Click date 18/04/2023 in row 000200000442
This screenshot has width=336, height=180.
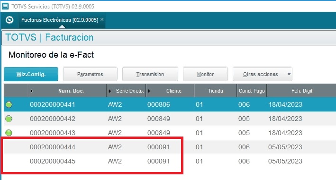point(285,119)
